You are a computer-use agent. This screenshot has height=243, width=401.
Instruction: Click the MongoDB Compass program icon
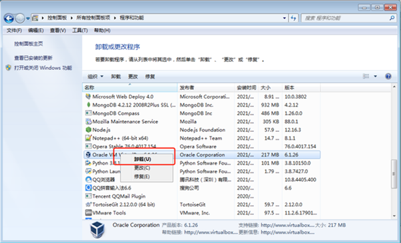point(88,113)
